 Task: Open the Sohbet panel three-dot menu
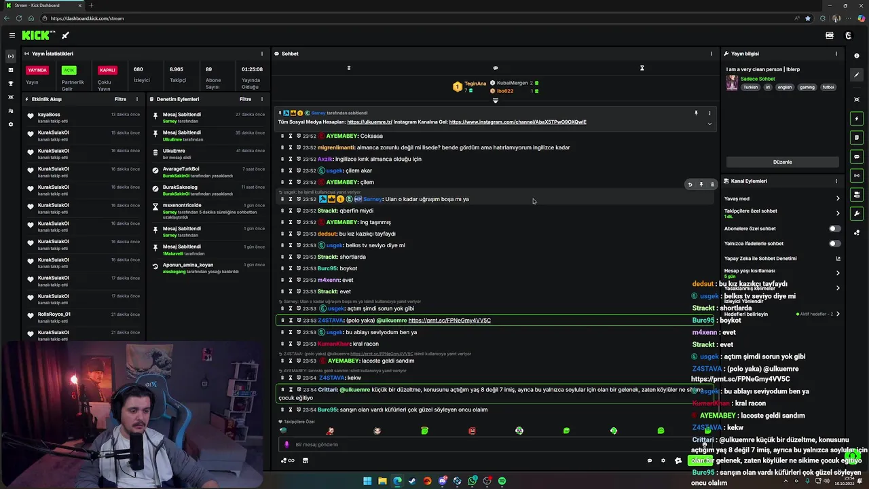click(x=711, y=54)
